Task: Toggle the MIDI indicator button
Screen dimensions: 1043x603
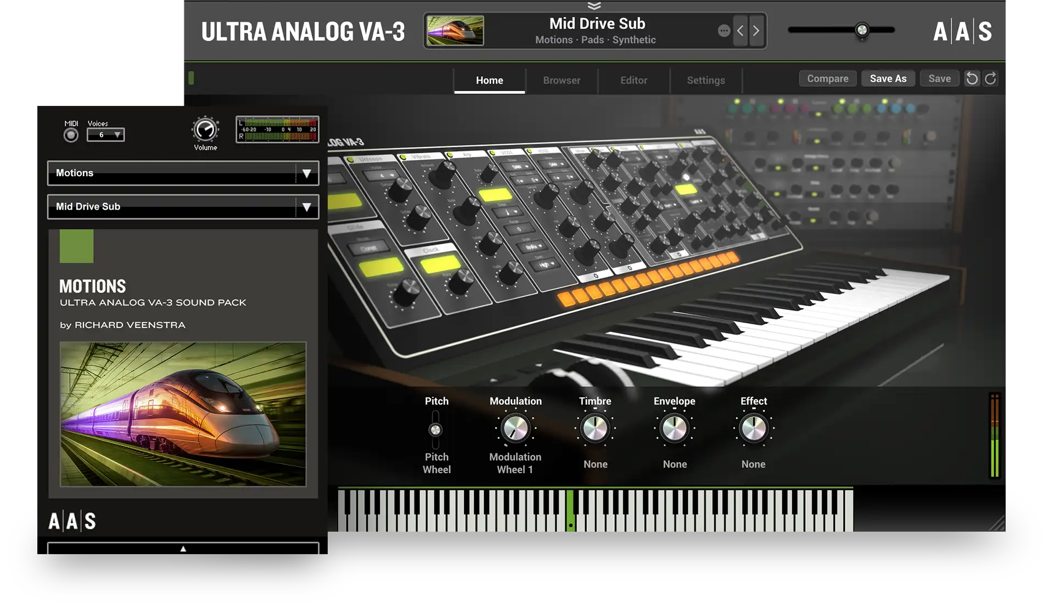Action: (x=71, y=135)
